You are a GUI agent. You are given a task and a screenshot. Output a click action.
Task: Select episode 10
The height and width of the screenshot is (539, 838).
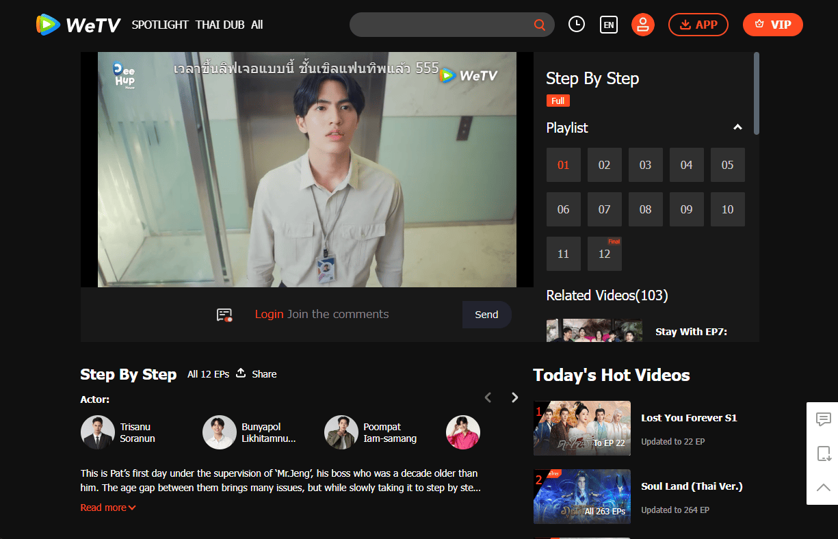[x=728, y=209]
